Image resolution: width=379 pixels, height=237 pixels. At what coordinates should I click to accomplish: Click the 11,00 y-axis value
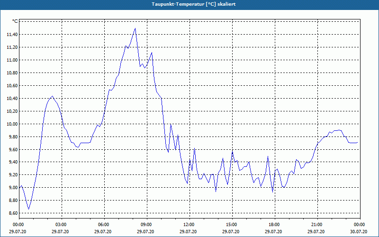click(12, 60)
